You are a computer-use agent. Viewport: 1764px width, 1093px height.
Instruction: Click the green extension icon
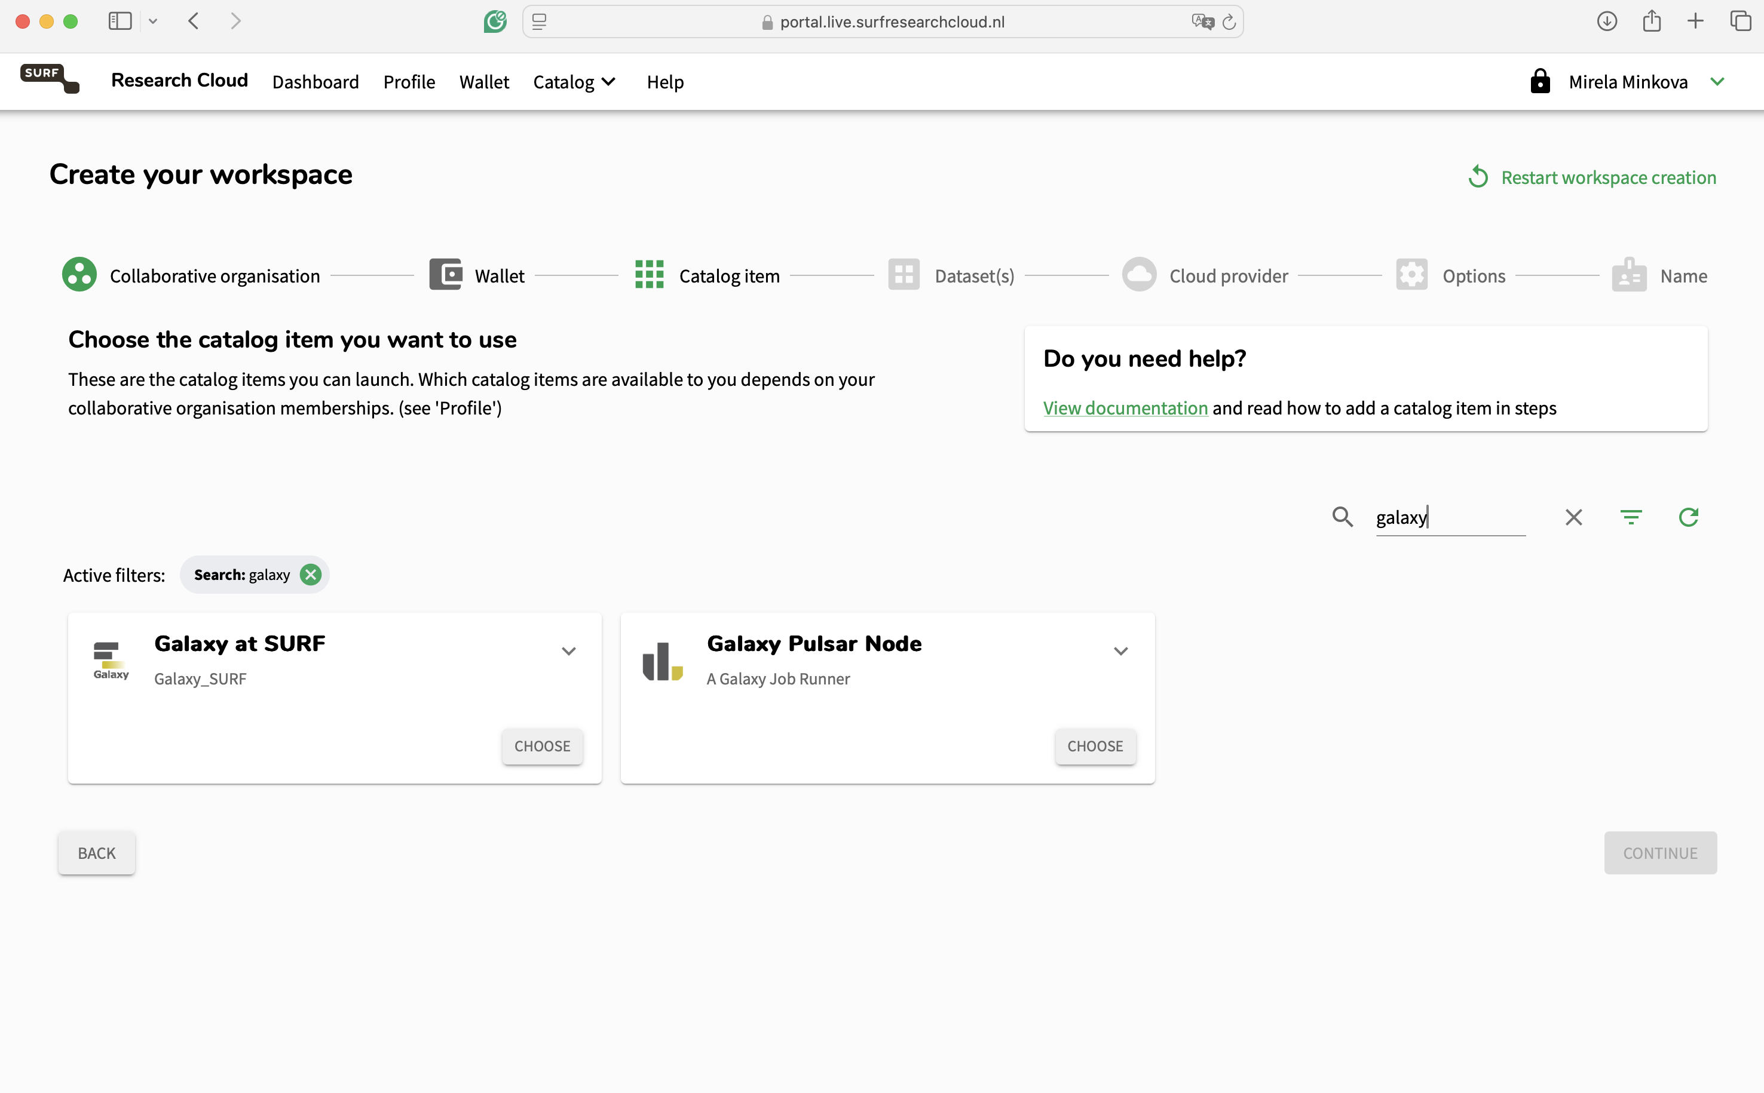(x=495, y=21)
